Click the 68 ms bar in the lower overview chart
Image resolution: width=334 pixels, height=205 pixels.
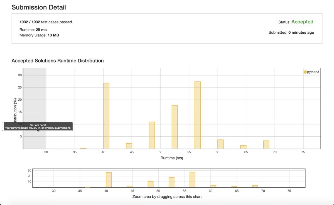tap(255, 186)
